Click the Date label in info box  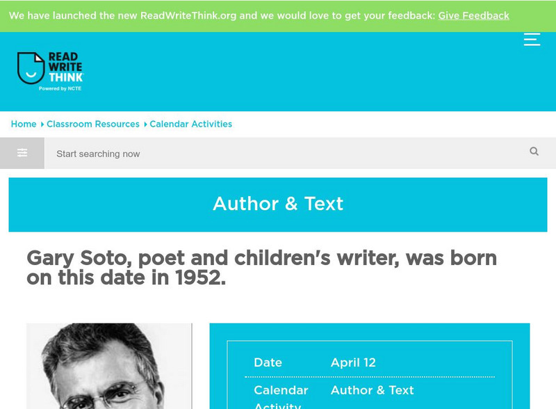[268, 362]
